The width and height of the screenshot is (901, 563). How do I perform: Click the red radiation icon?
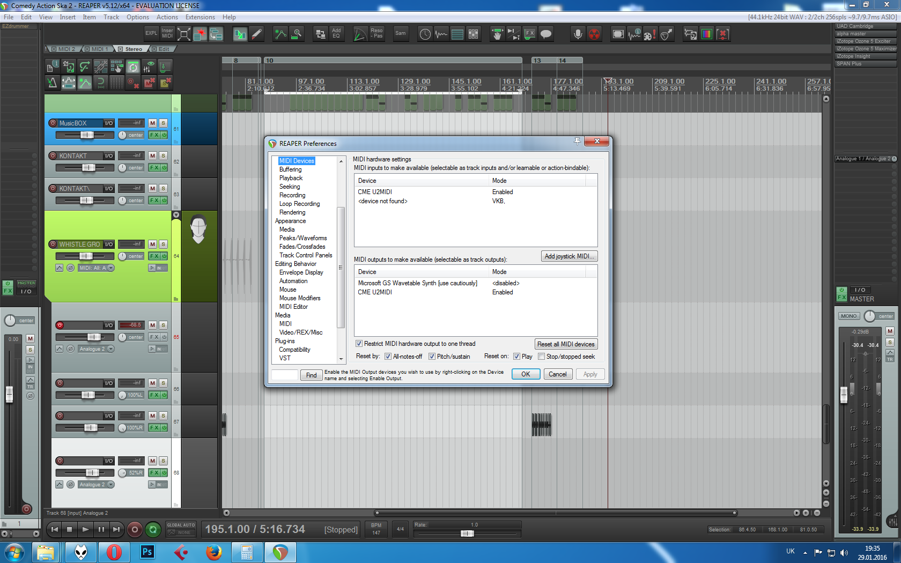(594, 34)
